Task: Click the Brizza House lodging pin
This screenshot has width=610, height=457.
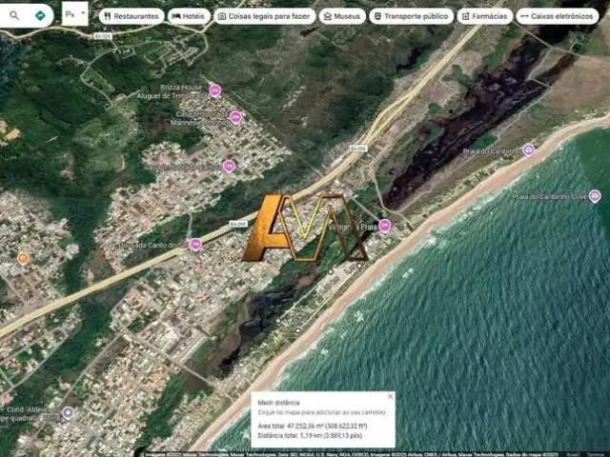Action: tap(214, 90)
